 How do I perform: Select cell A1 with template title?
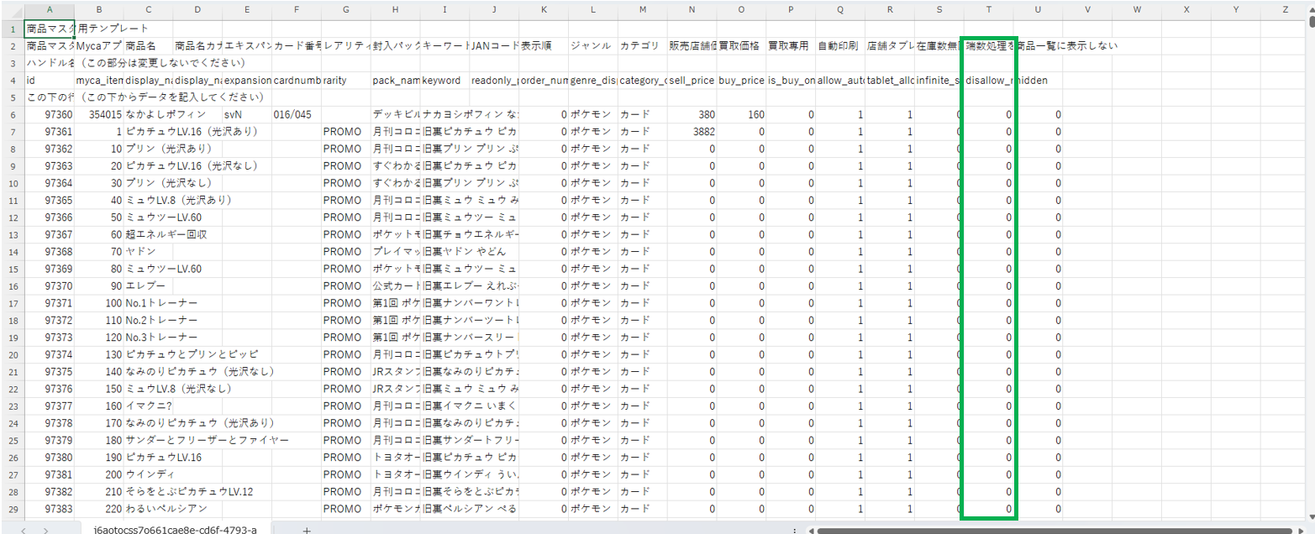coord(50,29)
